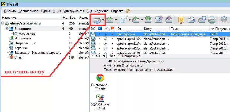This screenshot has width=230, height=112.
Task: Open the Корзина folder
Action: [20, 48]
